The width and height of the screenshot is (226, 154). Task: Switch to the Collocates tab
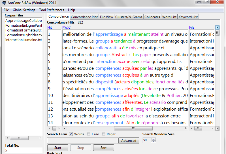tap(152, 17)
